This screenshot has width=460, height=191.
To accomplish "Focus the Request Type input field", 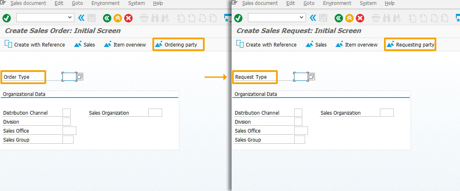I will point(301,77).
